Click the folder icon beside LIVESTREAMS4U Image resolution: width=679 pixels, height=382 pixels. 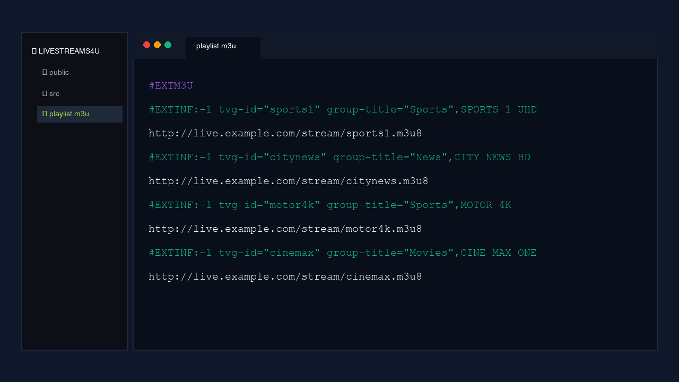(x=34, y=51)
